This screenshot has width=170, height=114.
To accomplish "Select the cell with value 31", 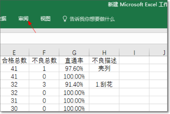I will coord(14,101).
